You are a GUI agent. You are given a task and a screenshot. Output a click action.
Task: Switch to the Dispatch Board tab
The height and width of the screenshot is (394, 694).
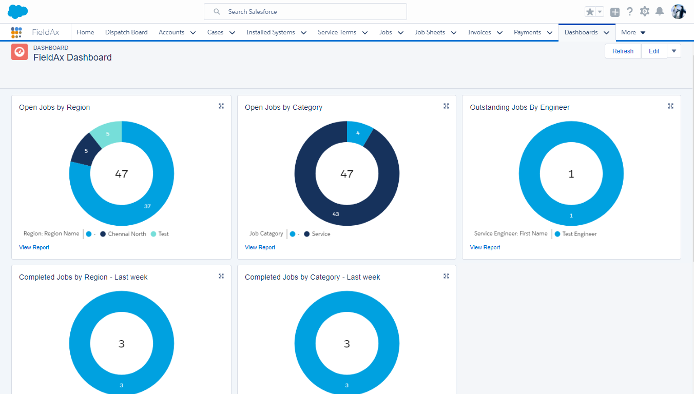pos(126,32)
